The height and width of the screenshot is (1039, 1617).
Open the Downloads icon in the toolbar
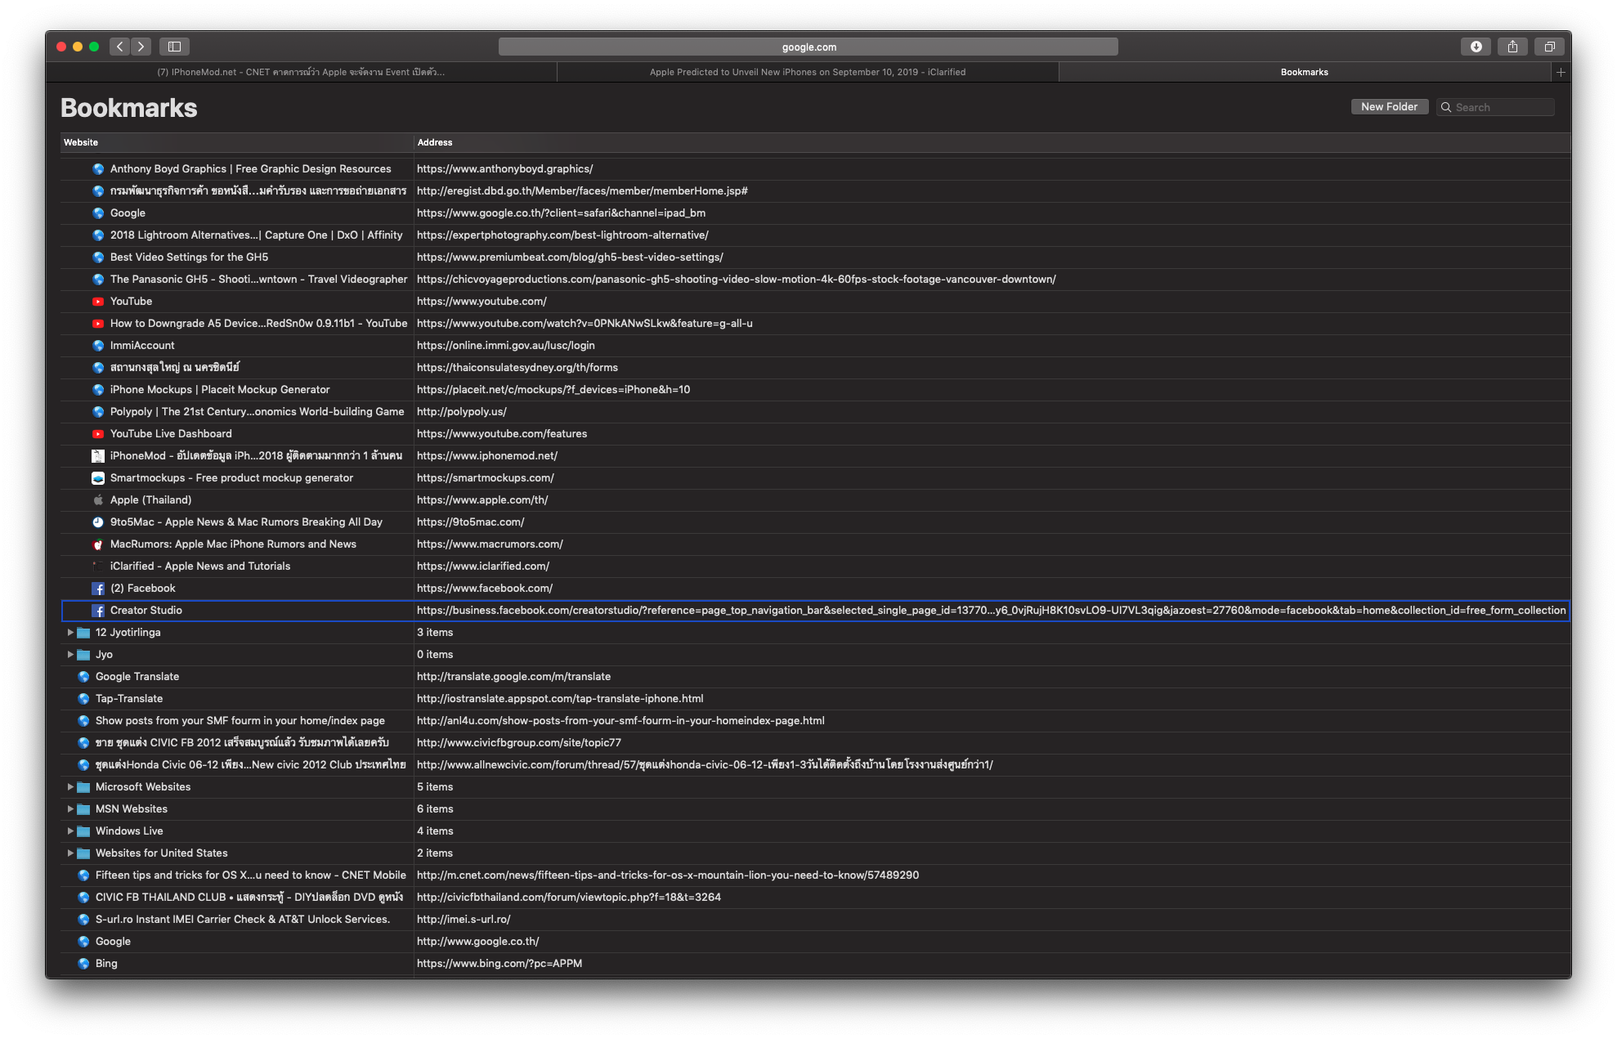1476,47
